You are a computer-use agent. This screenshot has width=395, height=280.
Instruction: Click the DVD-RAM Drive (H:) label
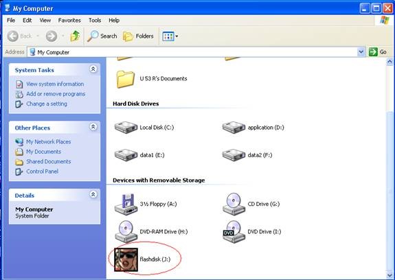tap(163, 232)
